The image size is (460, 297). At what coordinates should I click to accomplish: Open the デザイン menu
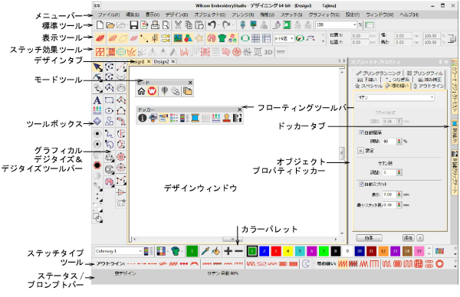(x=176, y=15)
